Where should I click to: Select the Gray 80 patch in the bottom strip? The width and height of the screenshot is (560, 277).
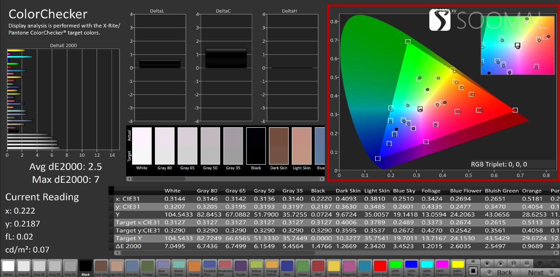click(23, 267)
